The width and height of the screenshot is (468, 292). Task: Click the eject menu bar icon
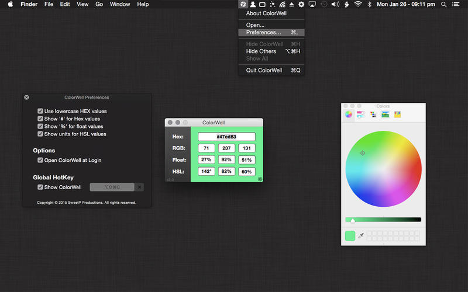[291, 4]
